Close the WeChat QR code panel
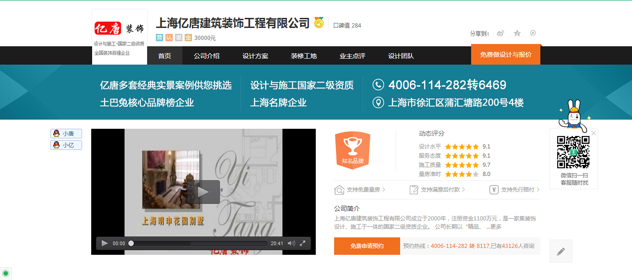 point(594,133)
